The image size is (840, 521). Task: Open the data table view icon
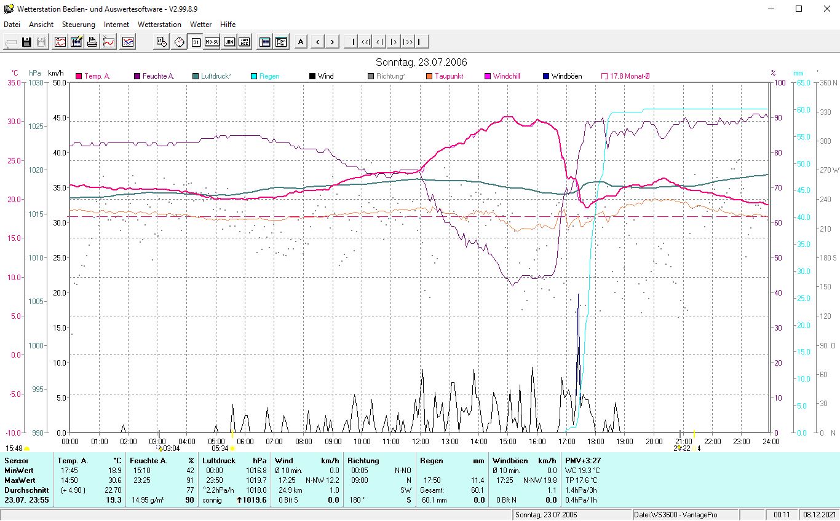264,42
